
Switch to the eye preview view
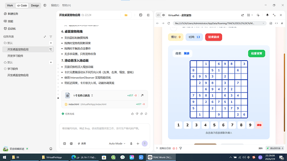click(x=163, y=15)
